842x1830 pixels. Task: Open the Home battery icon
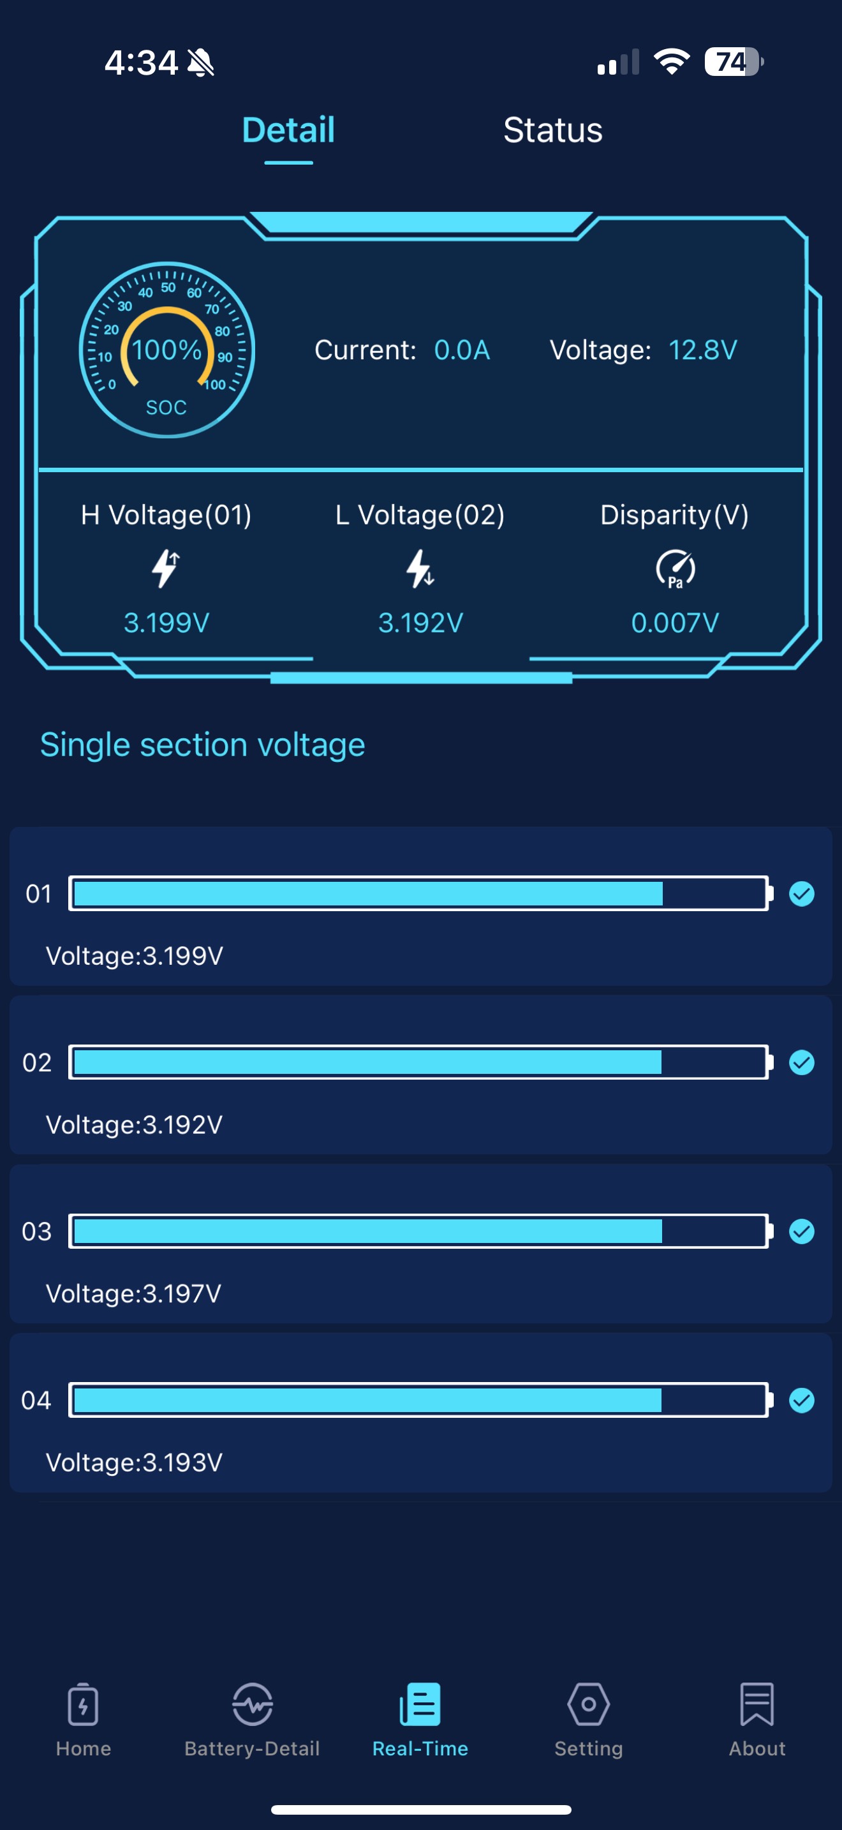point(83,1704)
